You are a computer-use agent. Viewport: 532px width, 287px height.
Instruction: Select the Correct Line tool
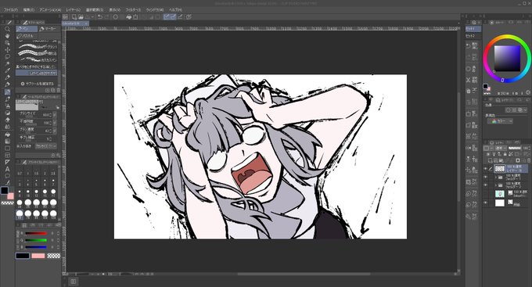pos(7,182)
